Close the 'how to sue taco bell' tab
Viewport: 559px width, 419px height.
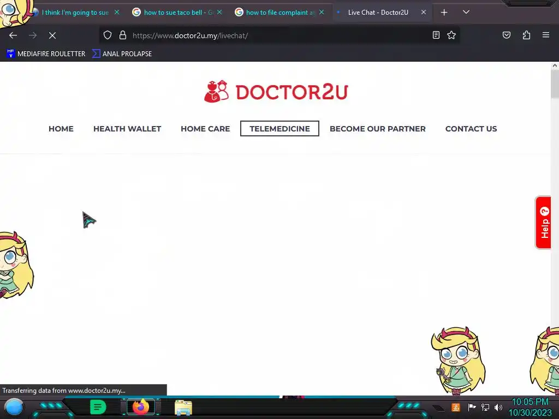click(x=219, y=12)
